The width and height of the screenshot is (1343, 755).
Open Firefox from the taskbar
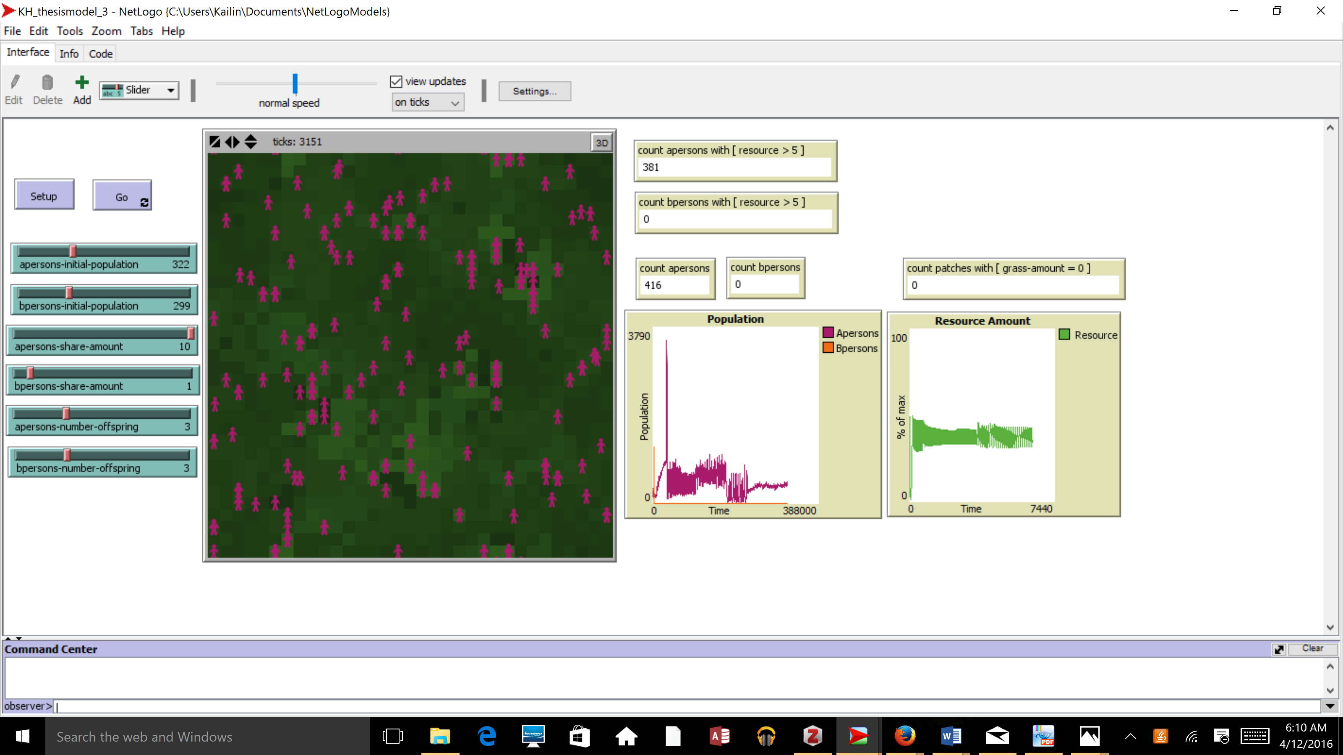click(905, 736)
